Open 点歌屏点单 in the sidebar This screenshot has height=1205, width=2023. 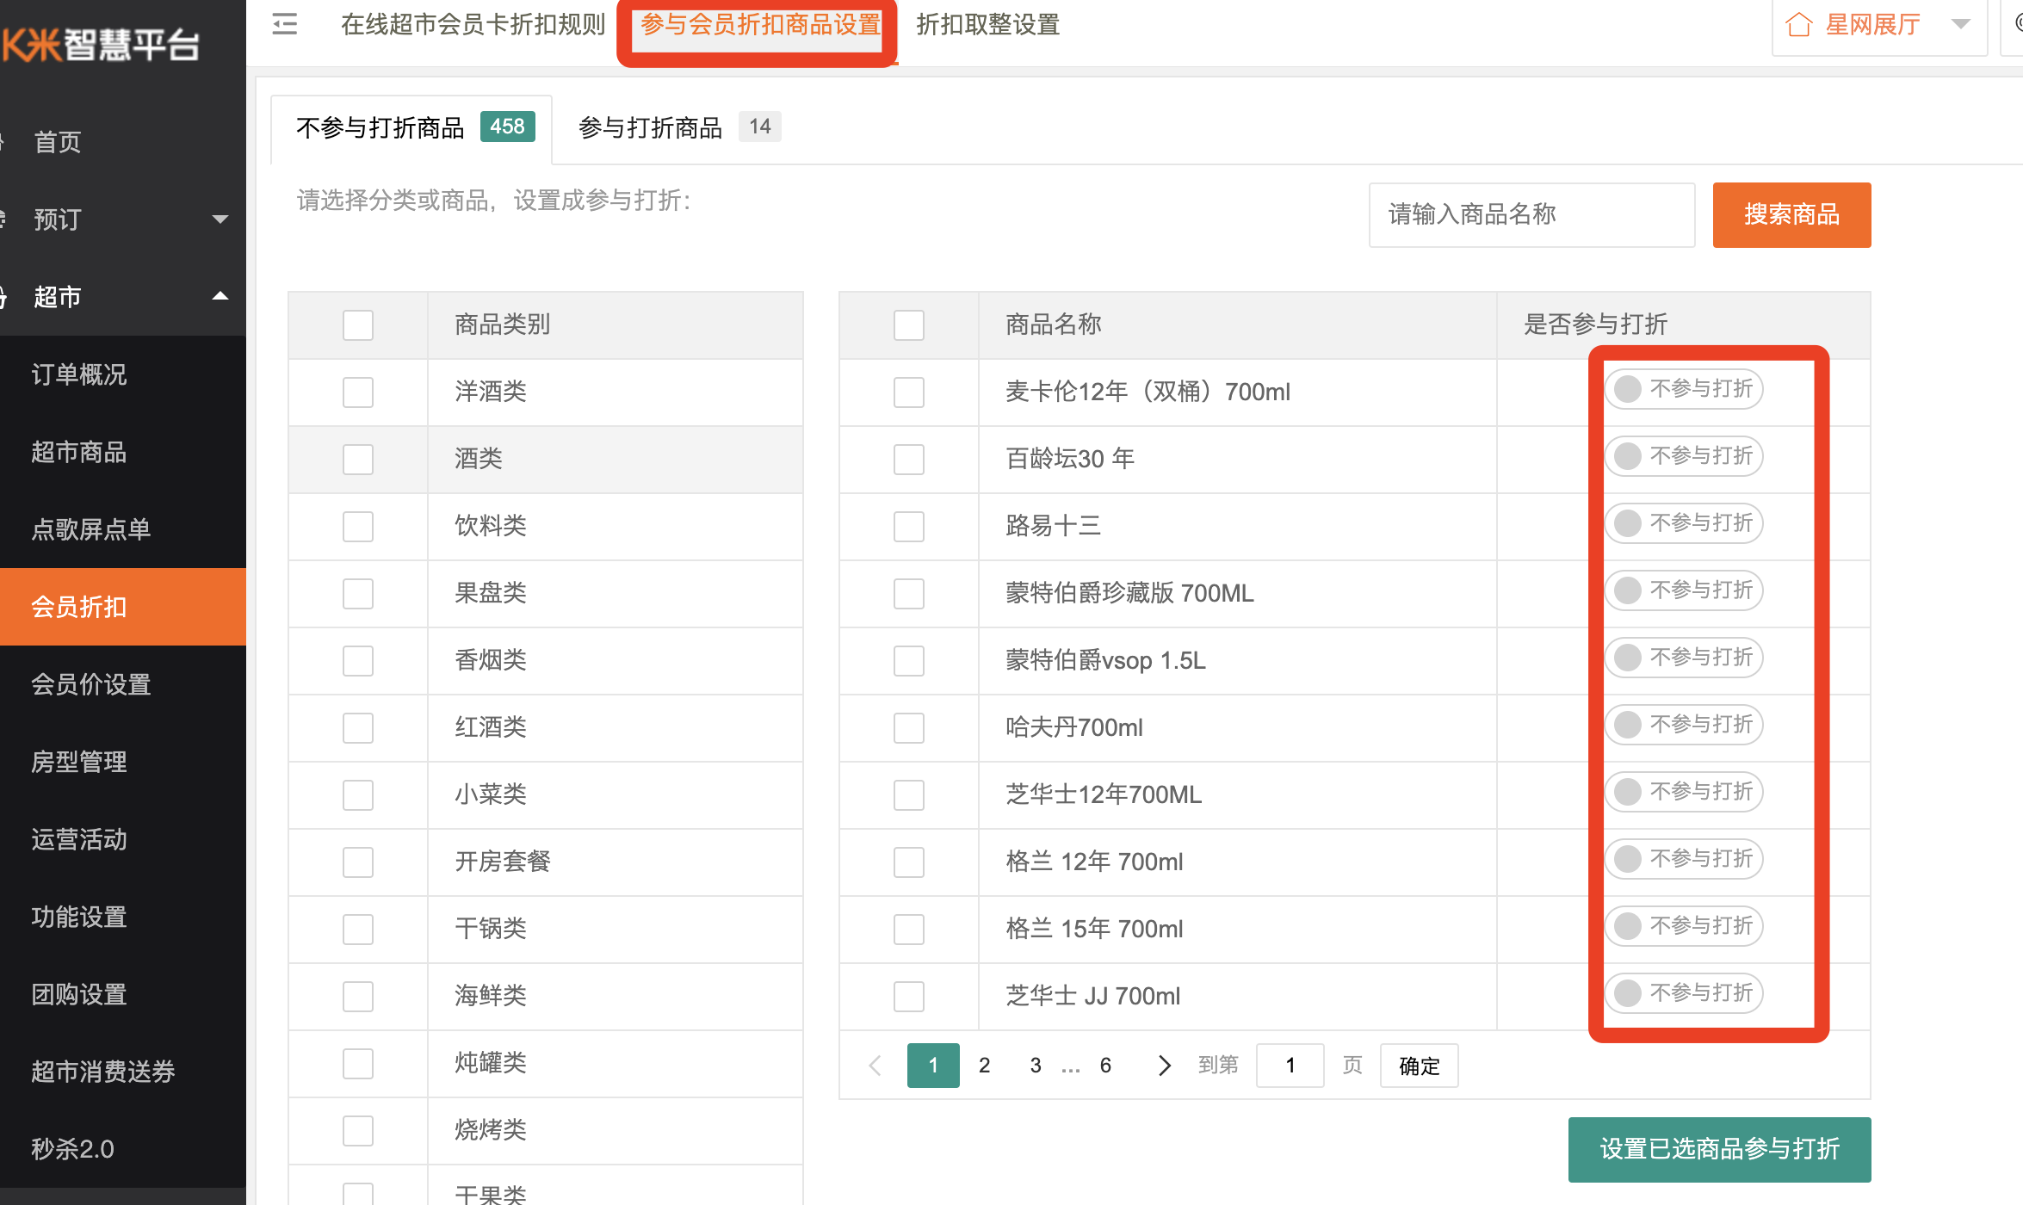coord(123,529)
